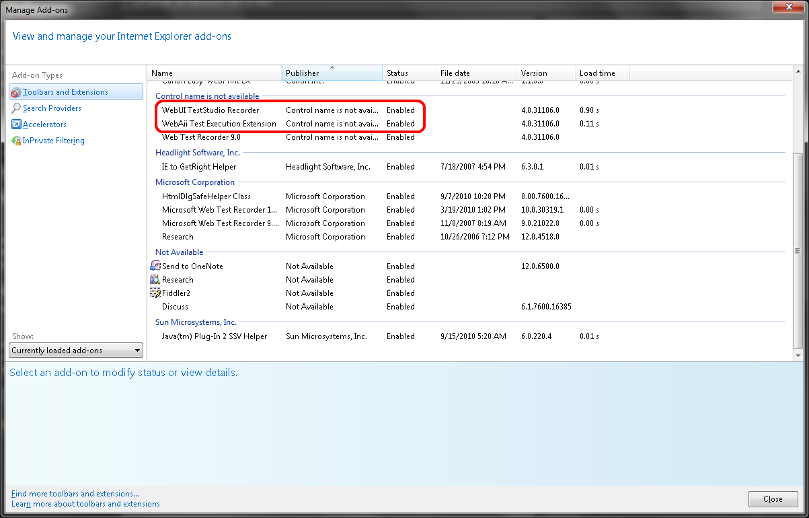Click file date 9/15/2010 5:20 AM
809x518 pixels.
click(473, 336)
